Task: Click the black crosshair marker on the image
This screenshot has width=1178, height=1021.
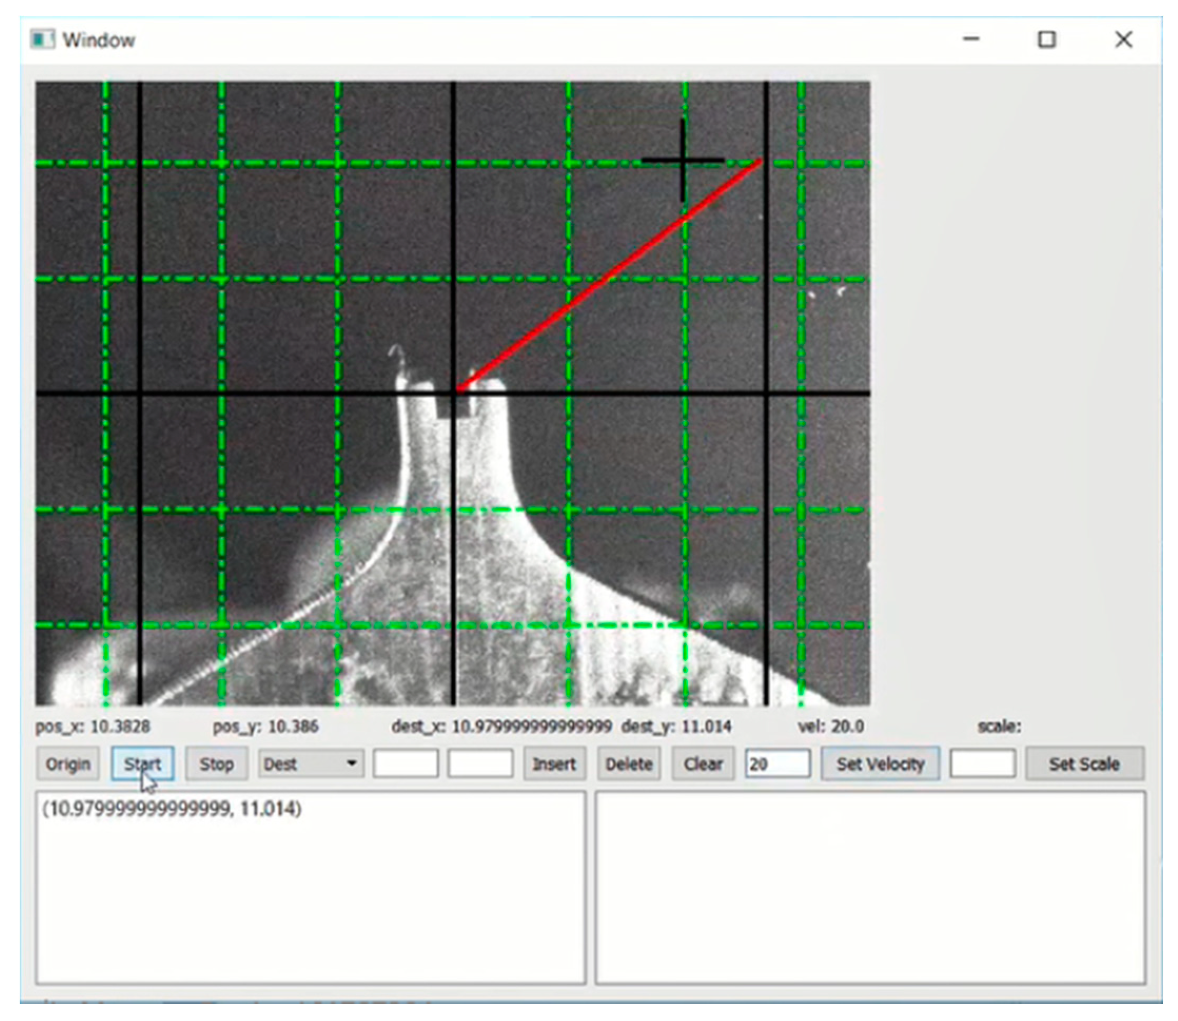Action: pyautogui.click(x=682, y=161)
